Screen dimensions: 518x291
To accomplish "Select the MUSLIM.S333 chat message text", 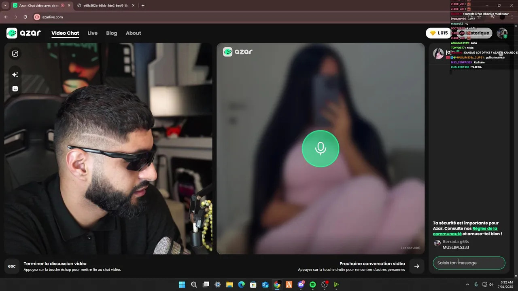I will click(x=456, y=247).
